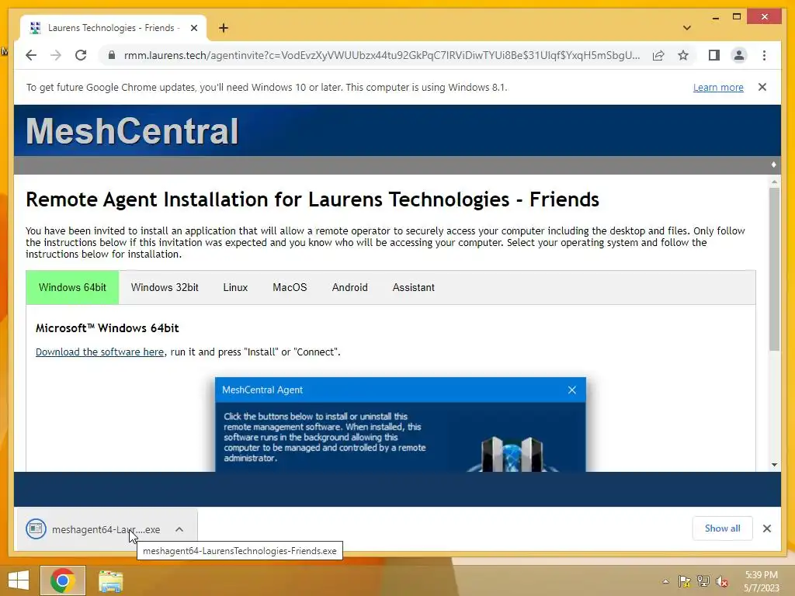The image size is (795, 596).
Task: Click the scrollbar up arrow
Action: point(774,182)
